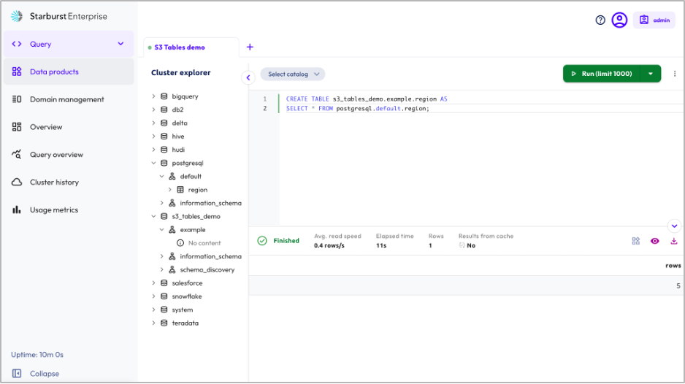Run the query with limit 1000
The image size is (685, 384).
coord(602,74)
